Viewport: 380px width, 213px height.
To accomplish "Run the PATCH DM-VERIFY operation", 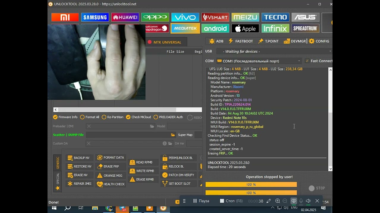I will click(x=179, y=175).
